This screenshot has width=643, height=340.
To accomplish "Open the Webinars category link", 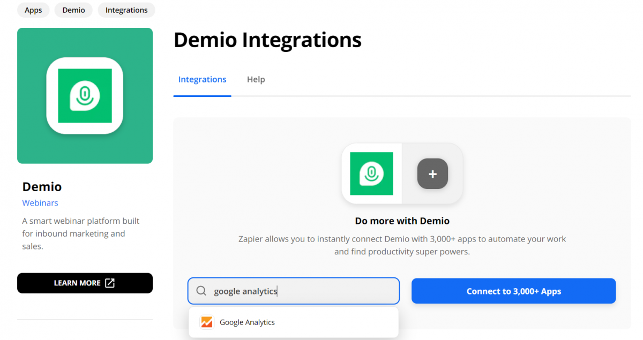I will tap(40, 203).
